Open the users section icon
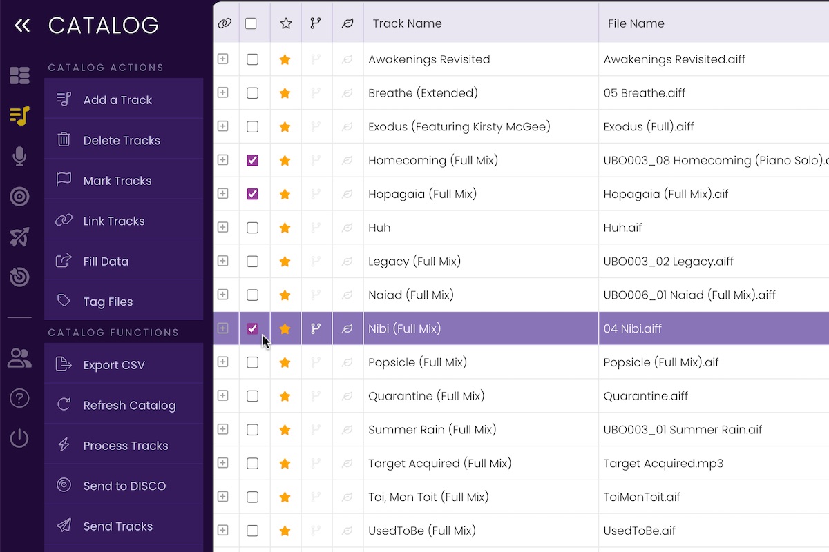This screenshot has width=829, height=552. (19, 358)
